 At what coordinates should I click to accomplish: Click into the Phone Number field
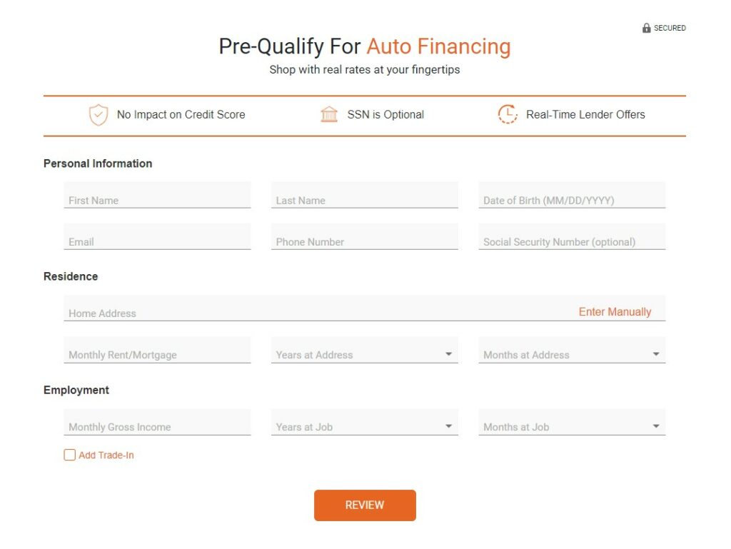pyautogui.click(x=365, y=237)
